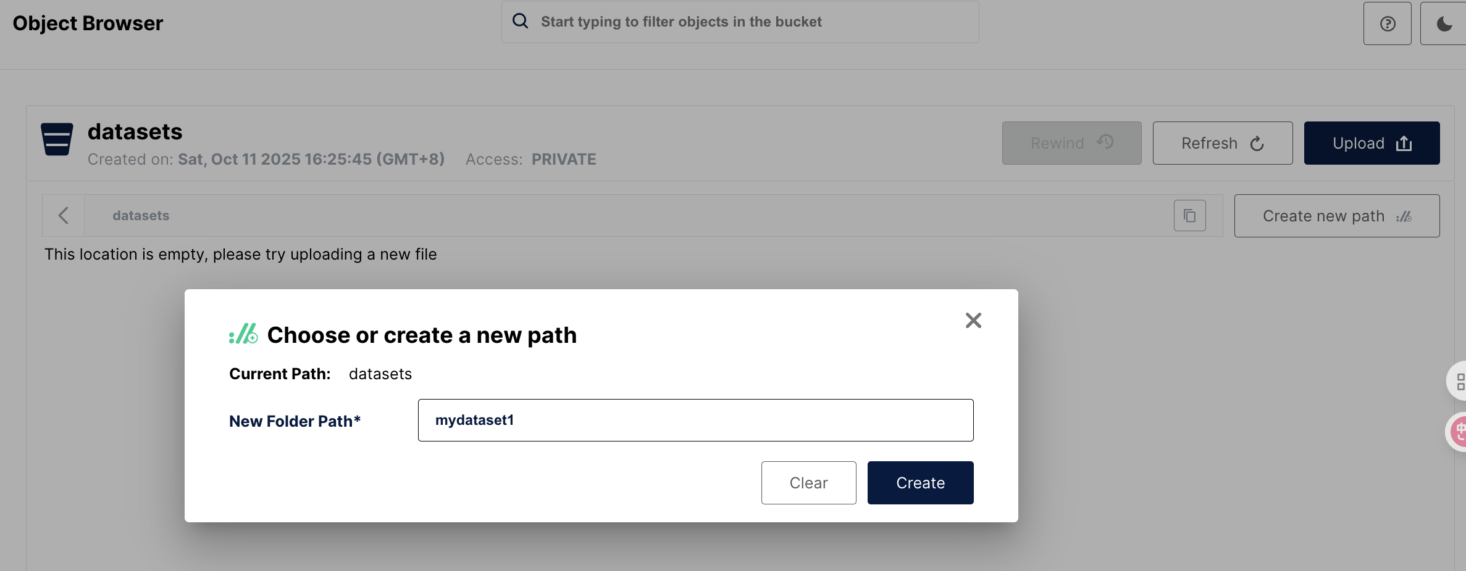Click the Upload button

pyautogui.click(x=1372, y=143)
